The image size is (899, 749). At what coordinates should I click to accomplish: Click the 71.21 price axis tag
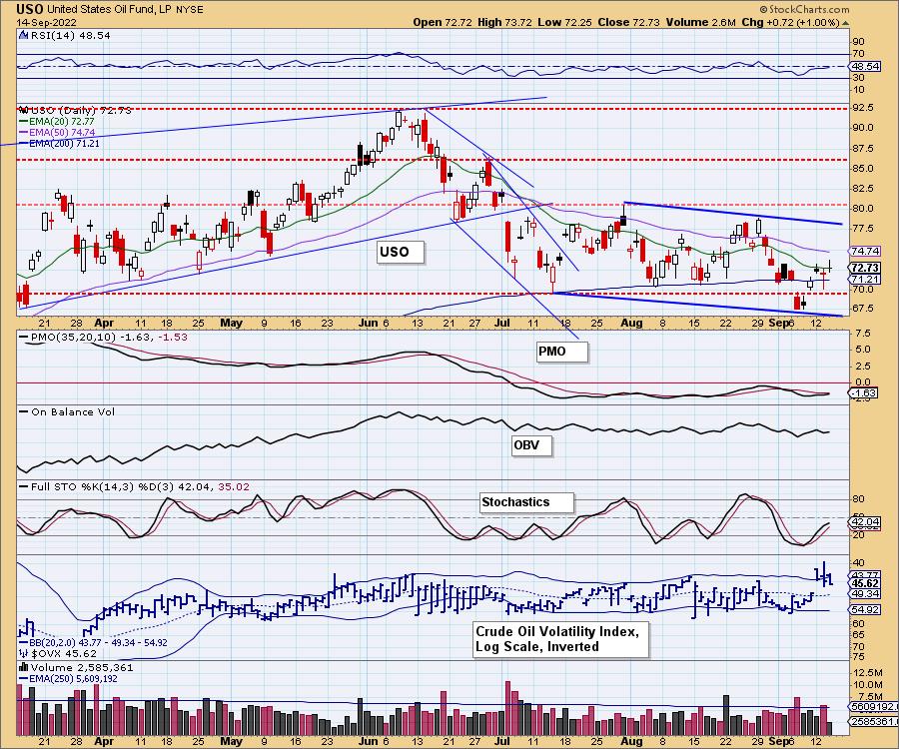(865, 279)
